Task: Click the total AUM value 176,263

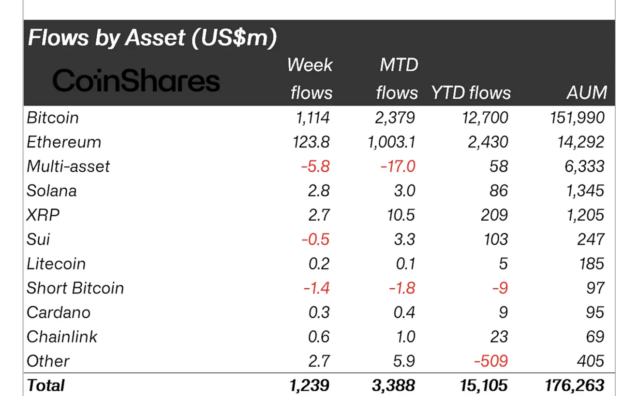Action: click(575, 386)
